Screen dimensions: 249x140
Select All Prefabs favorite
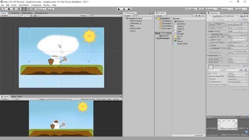click(x=167, y=26)
